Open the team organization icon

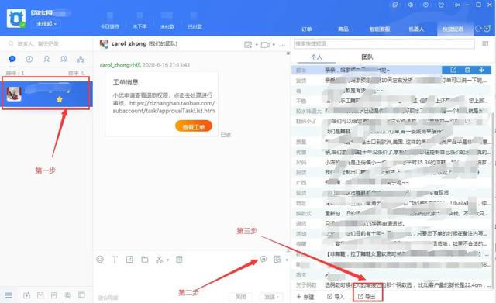point(81,59)
